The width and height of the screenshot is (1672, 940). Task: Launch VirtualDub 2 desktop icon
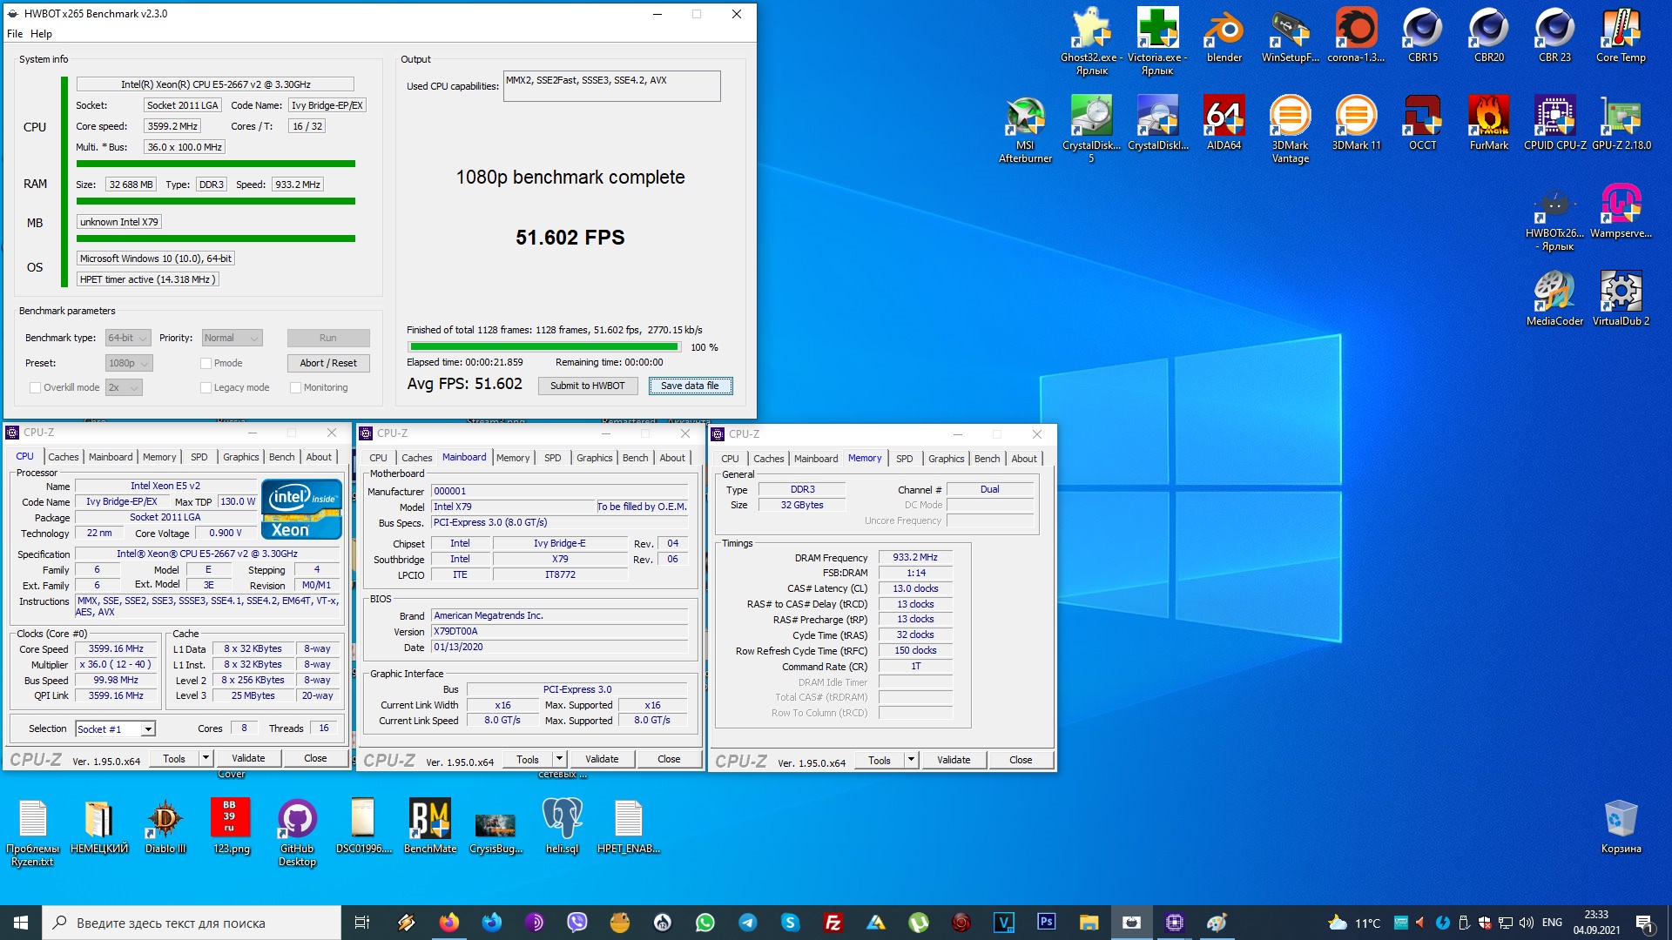1621,299
